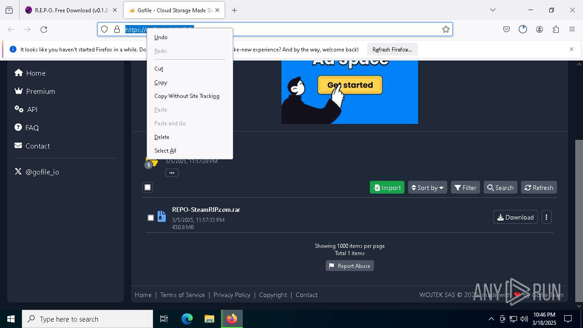Click the browser forward arrow
This screenshot has width=583, height=328.
tap(27, 30)
